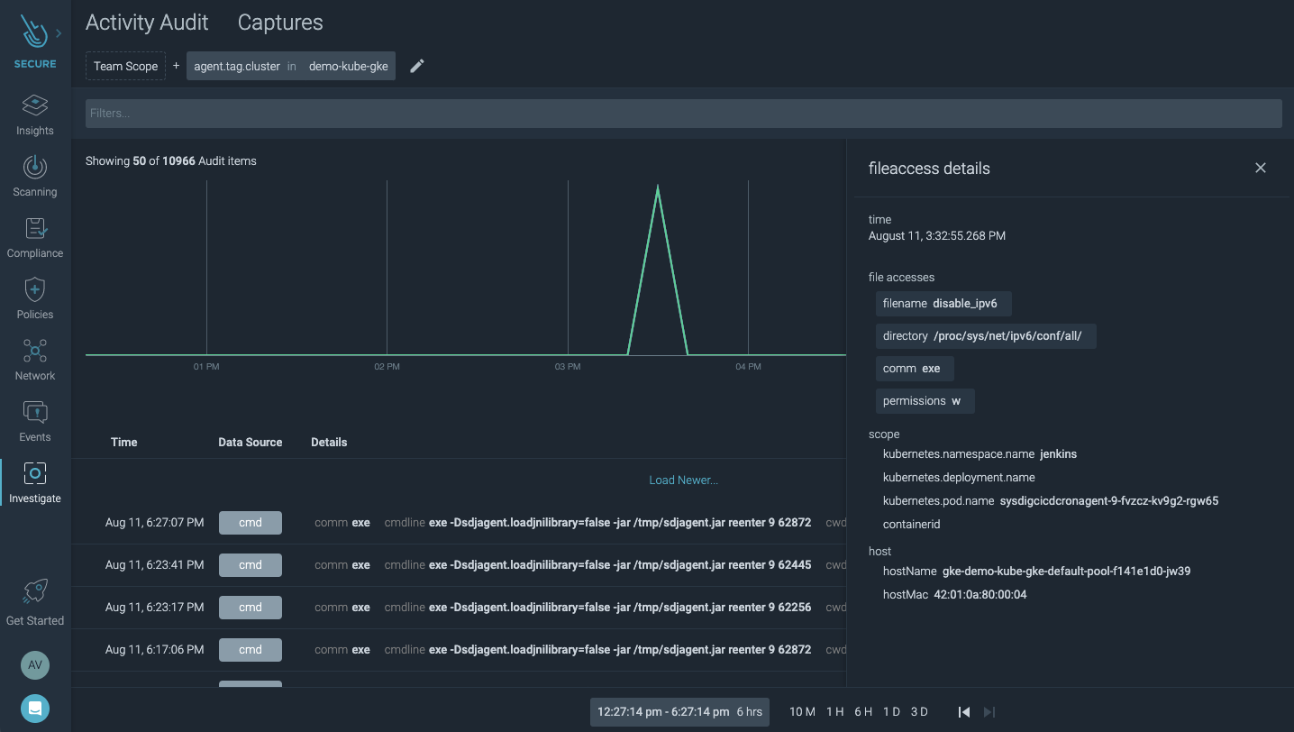Select the Aug 11, 6:23:41 PM audit row
Image resolution: width=1294 pixels, height=732 pixels.
pos(460,565)
